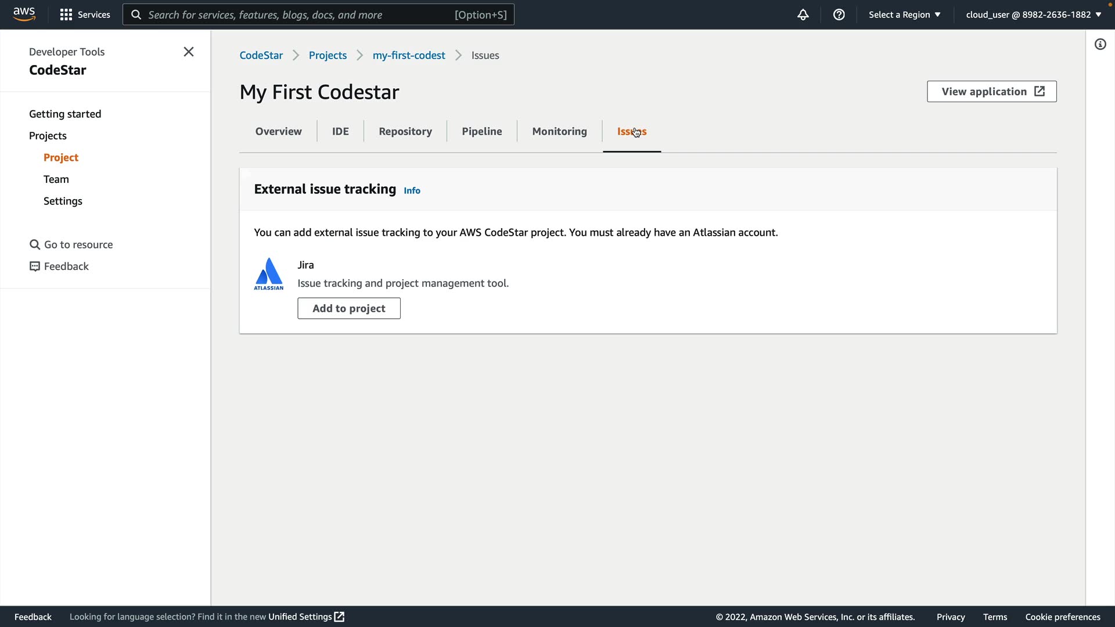Open the info panel icon at right edge
Viewport: 1115px width, 627px height.
pos(1100,44)
